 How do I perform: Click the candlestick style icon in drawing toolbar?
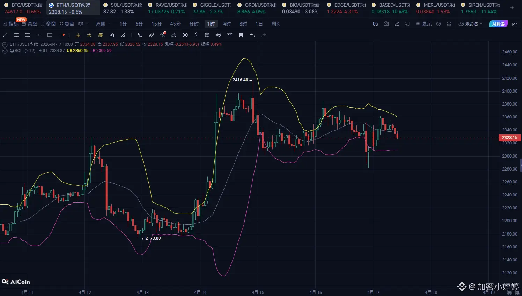(x=185, y=35)
